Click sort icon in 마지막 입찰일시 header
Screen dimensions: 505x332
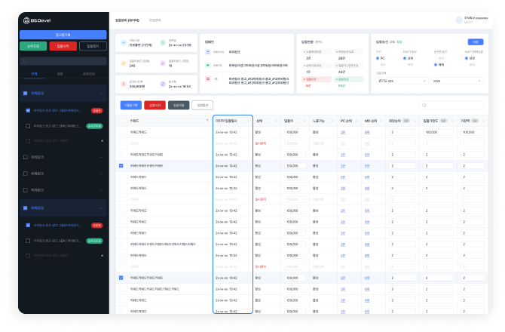248,121
